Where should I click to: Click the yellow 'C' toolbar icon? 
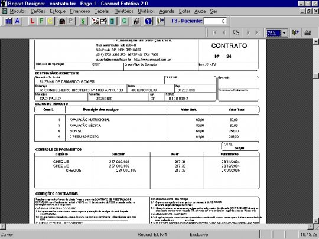[x=50, y=21]
